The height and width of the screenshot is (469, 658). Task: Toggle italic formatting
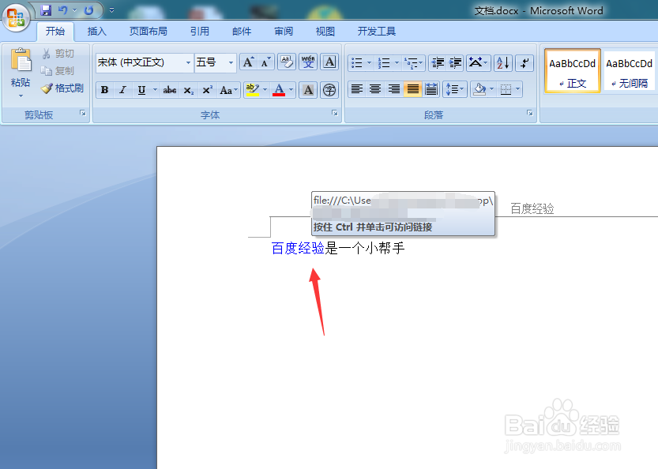point(122,90)
